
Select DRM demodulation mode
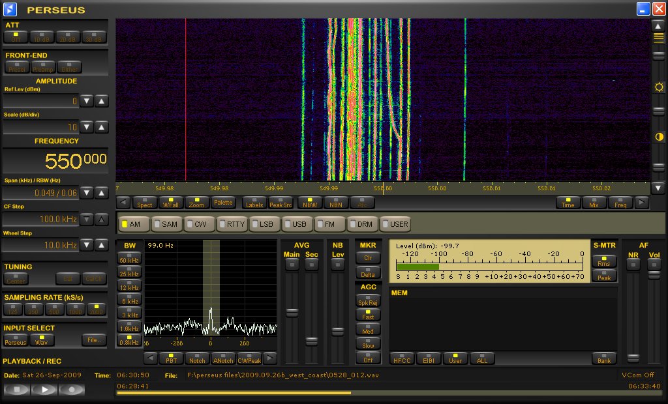point(362,224)
